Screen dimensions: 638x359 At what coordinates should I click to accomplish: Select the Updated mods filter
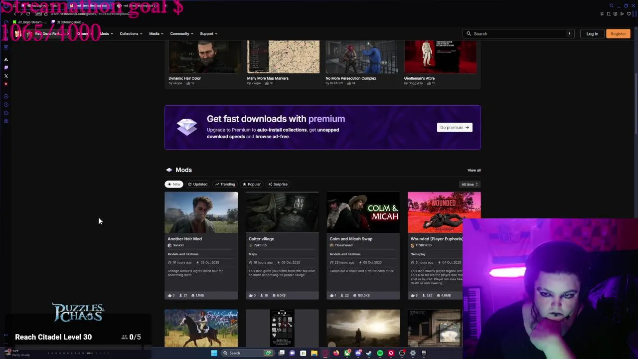(197, 184)
